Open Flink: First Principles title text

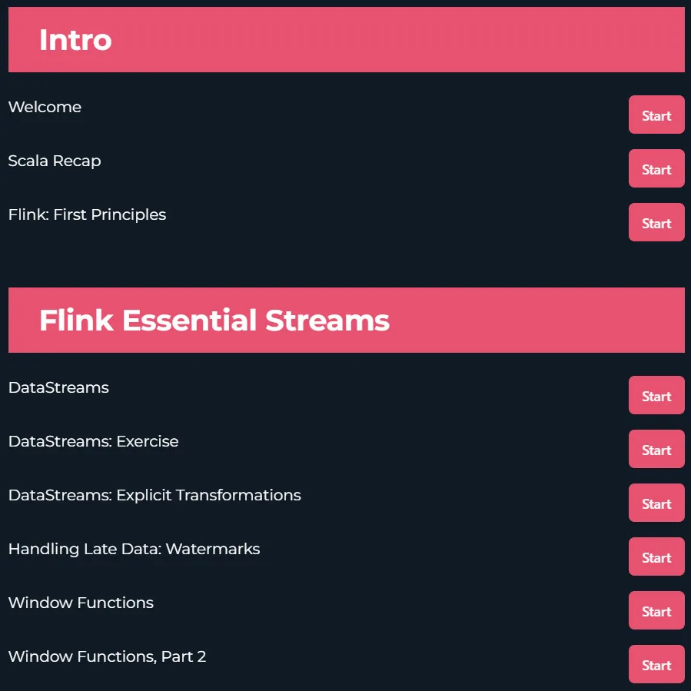[88, 214]
